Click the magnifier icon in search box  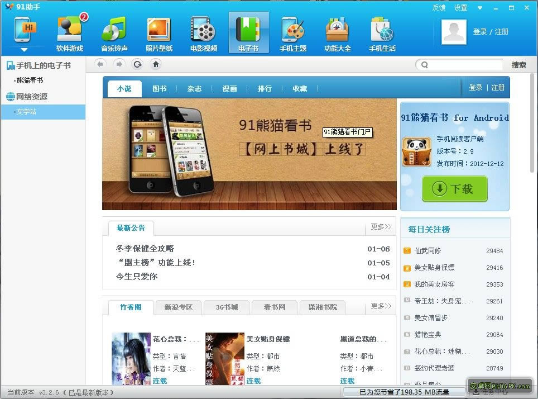(x=425, y=65)
